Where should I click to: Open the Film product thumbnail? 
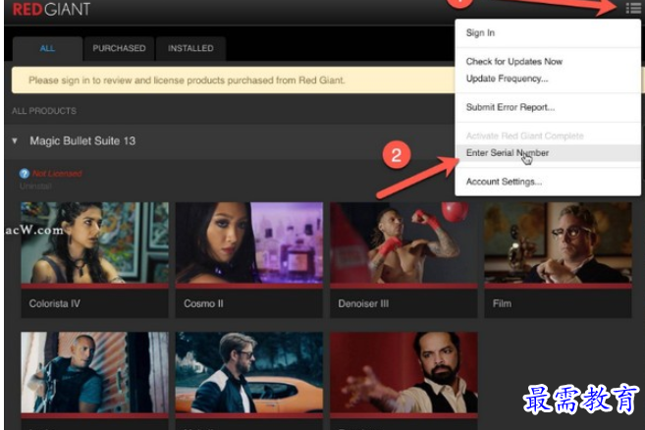click(558, 242)
